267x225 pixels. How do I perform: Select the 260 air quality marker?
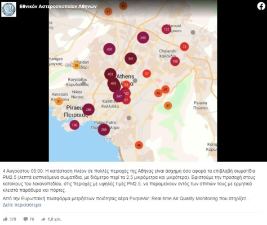click(x=109, y=49)
